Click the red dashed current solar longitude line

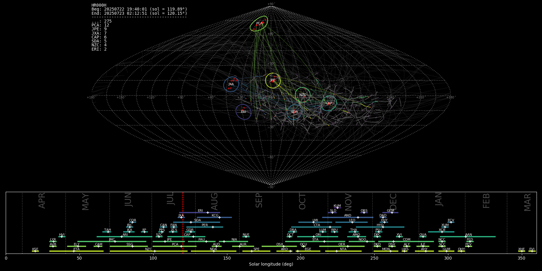183,223
